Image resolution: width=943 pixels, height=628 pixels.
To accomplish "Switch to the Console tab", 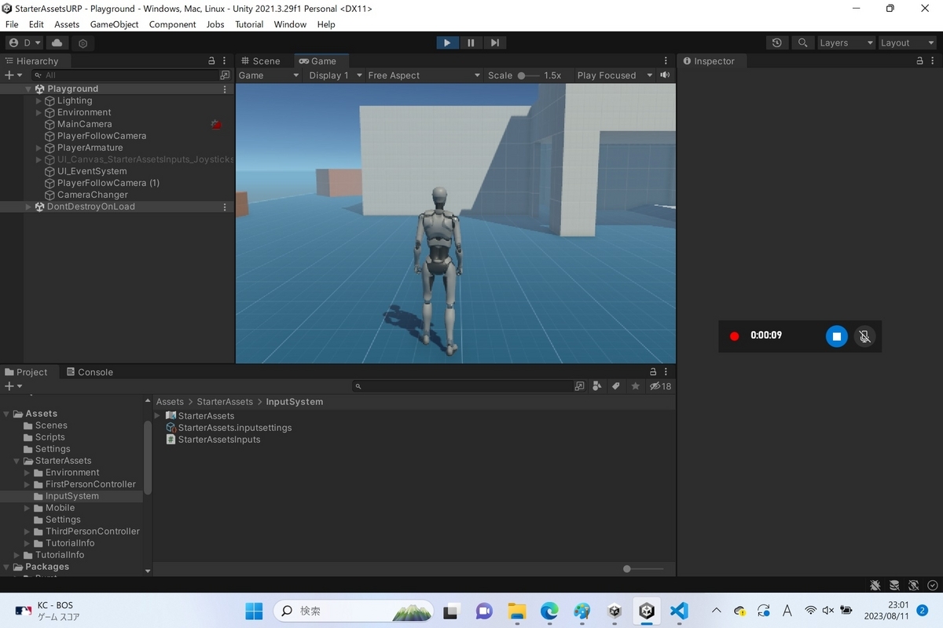I will (x=90, y=372).
